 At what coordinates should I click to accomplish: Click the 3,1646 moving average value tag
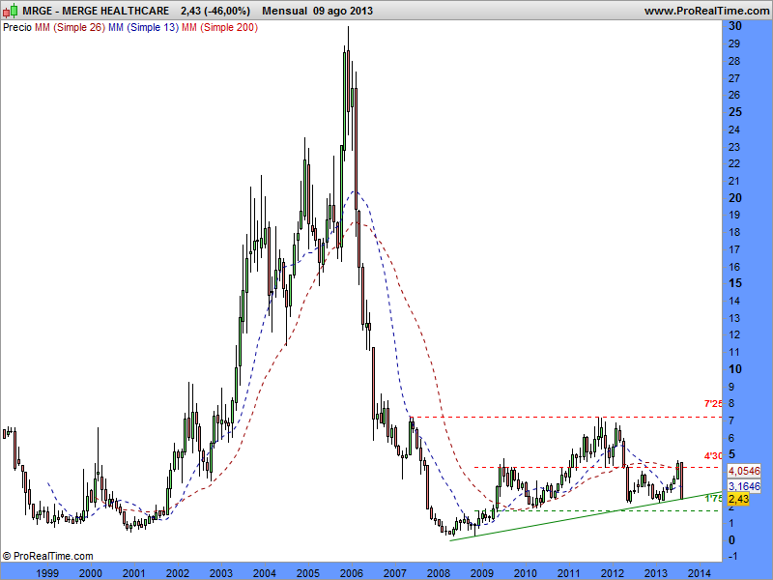(744, 486)
